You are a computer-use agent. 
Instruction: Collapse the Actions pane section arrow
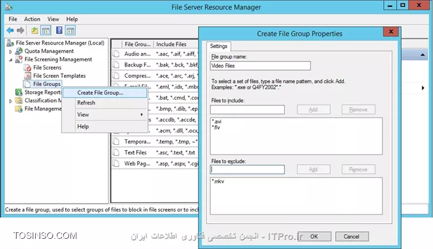click(423, 55)
